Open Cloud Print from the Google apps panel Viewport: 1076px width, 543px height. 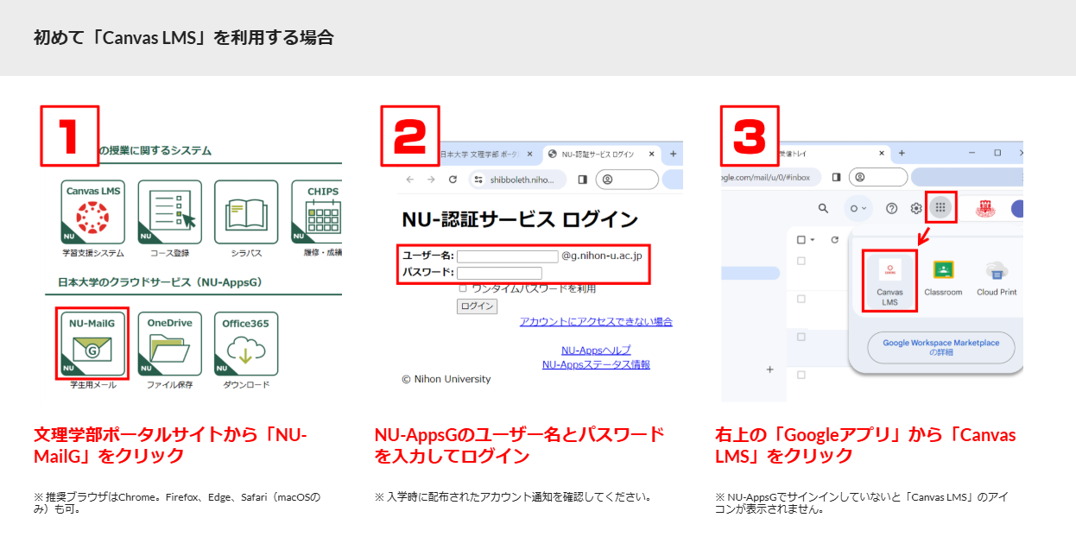[x=997, y=278]
